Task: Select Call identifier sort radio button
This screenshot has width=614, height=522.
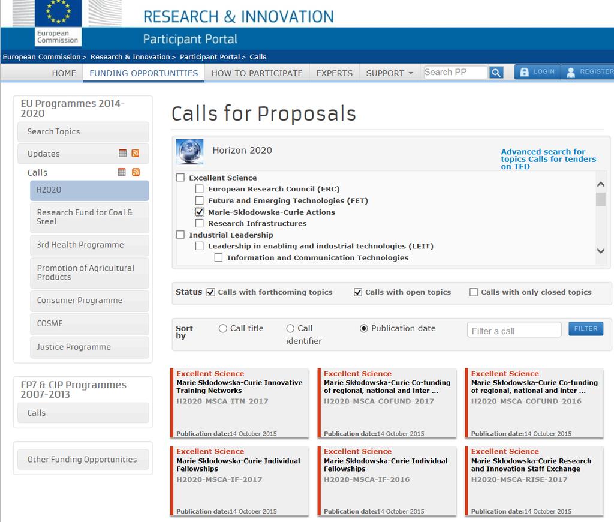Action: coord(290,328)
